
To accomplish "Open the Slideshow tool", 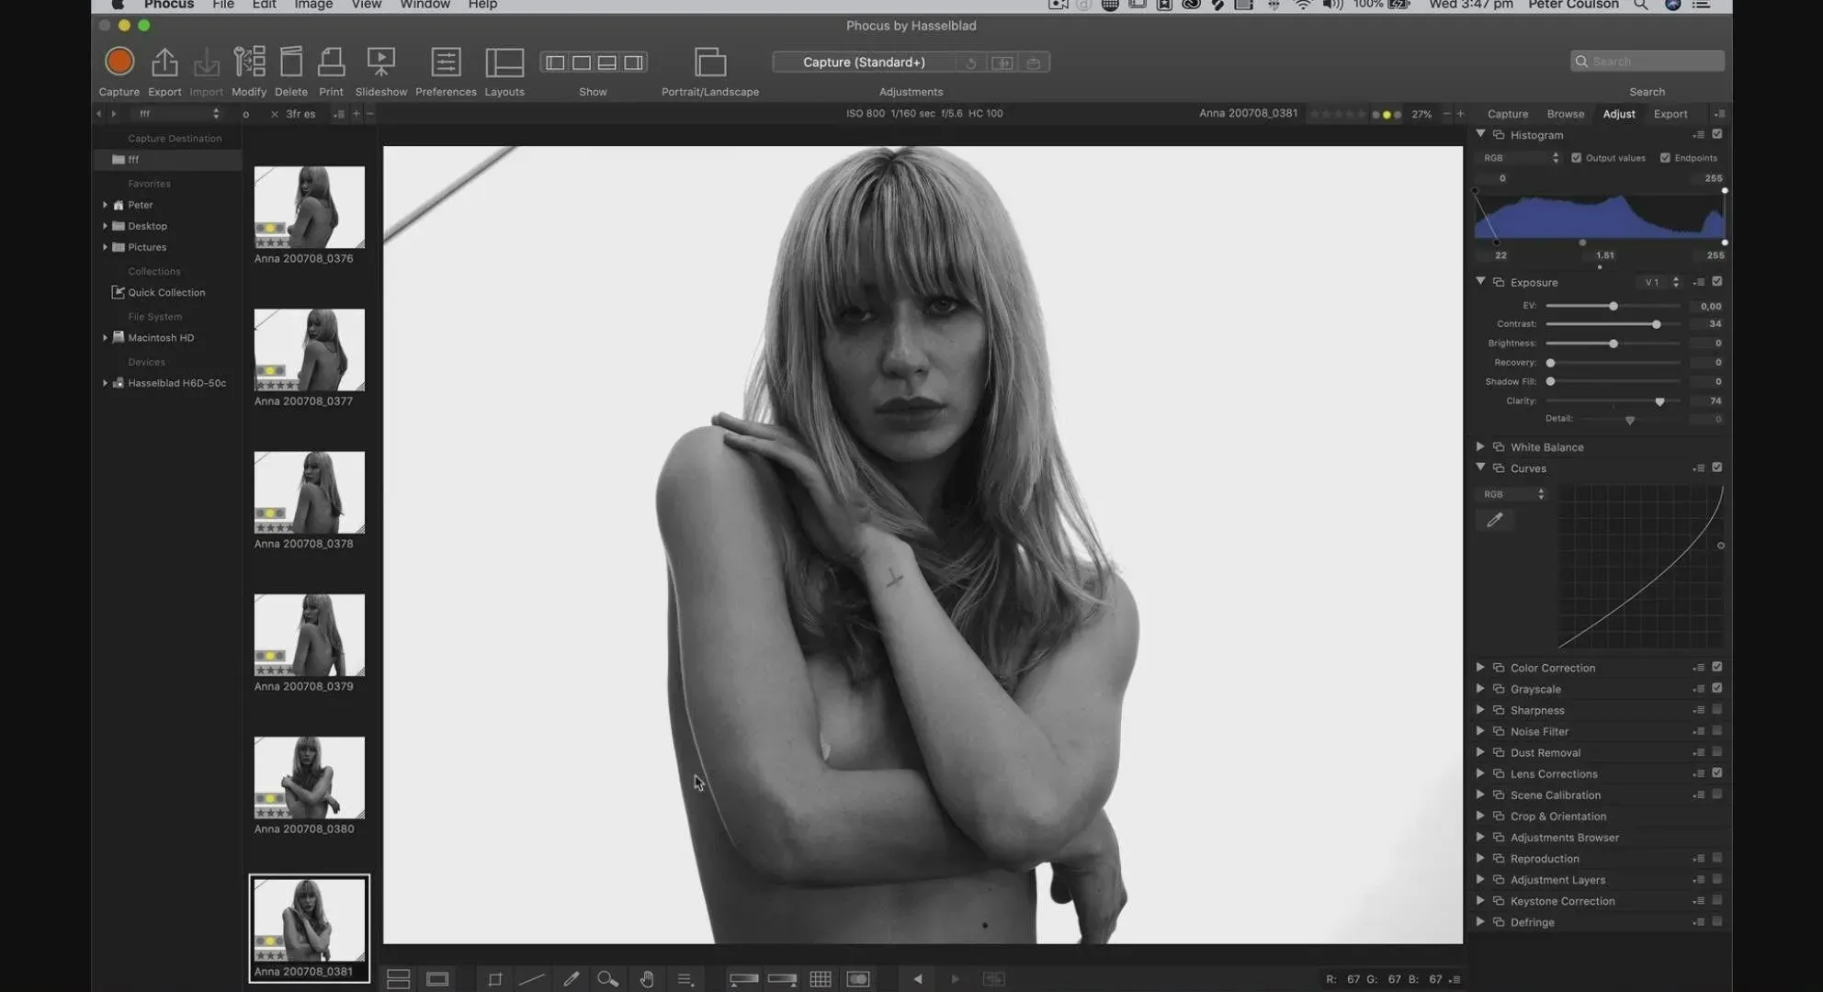I will [x=380, y=62].
